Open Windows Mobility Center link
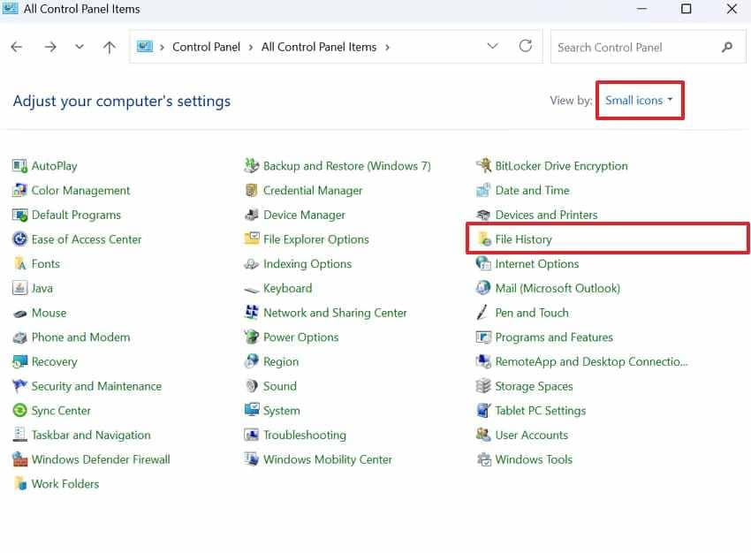The image size is (751, 553). tap(328, 459)
